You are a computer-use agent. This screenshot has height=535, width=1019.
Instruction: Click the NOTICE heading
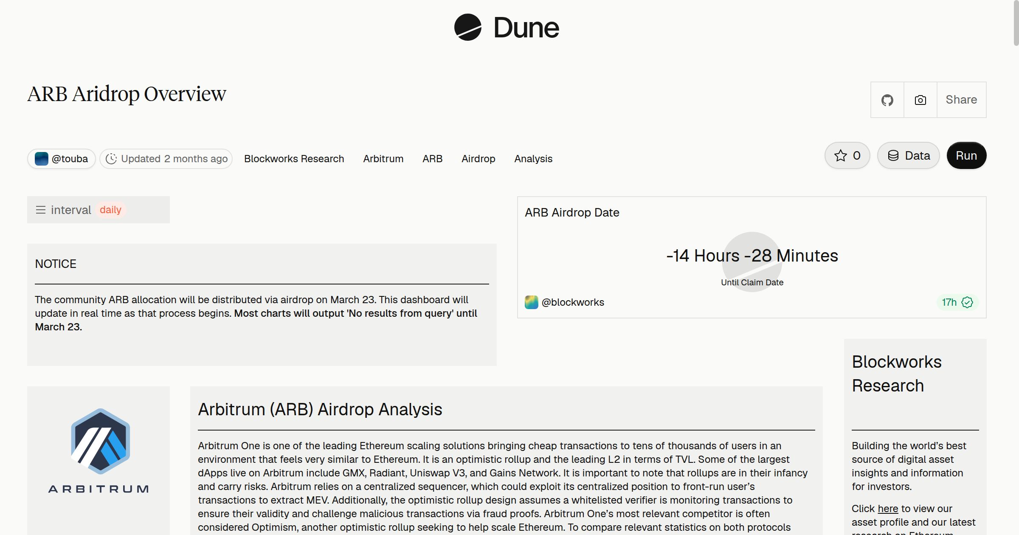[x=56, y=264]
